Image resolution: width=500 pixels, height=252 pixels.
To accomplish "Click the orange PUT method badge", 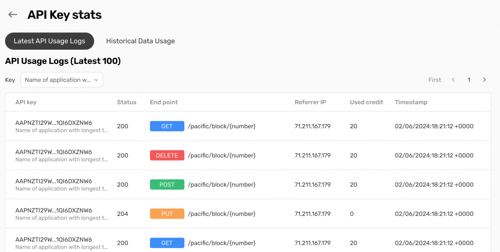I will 167,214.
